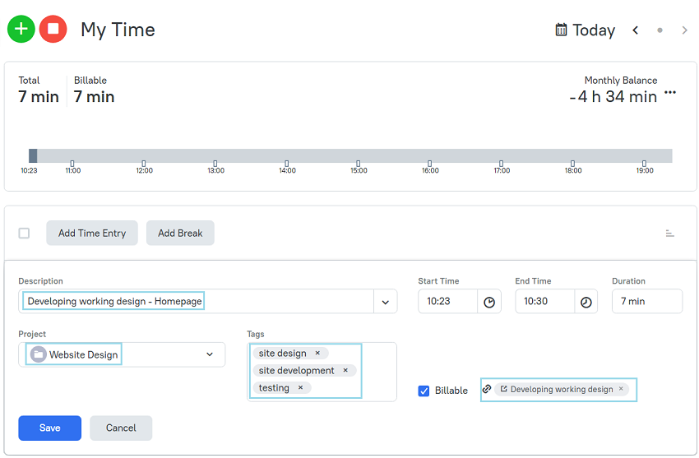Set Start Time to now clock icon
Screen dimensions: 699x458
pos(489,302)
